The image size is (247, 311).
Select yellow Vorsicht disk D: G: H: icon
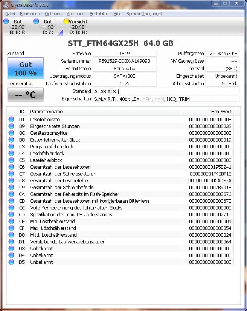[66, 21]
